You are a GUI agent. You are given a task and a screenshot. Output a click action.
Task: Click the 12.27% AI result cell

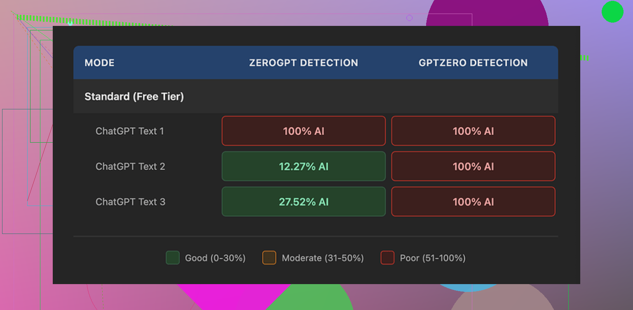click(x=304, y=167)
